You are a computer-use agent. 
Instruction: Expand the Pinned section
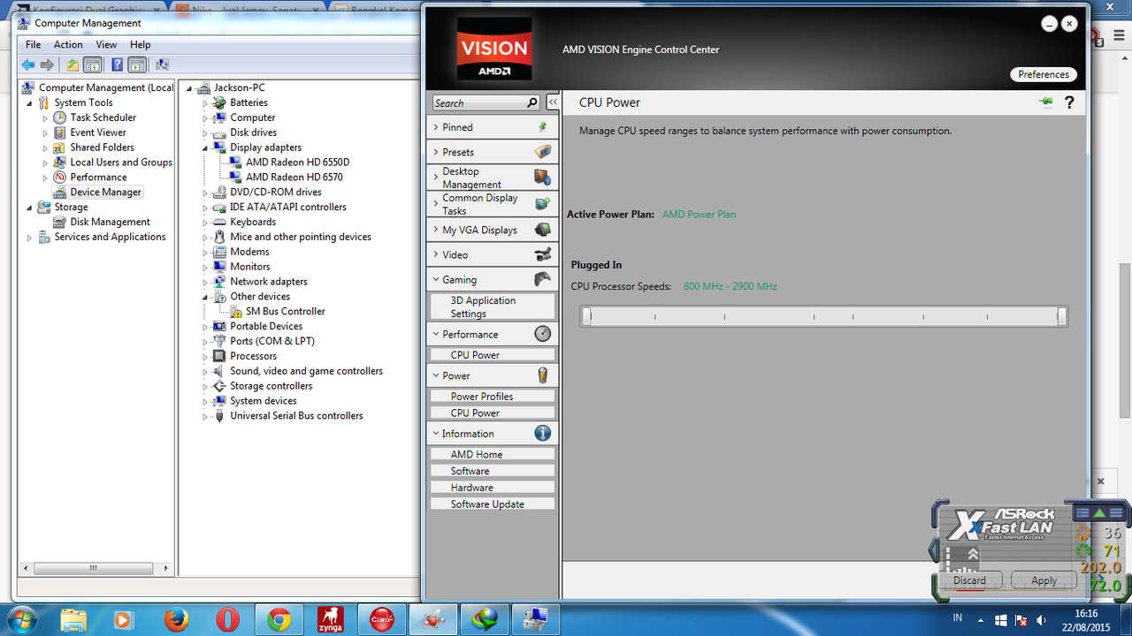pos(493,127)
